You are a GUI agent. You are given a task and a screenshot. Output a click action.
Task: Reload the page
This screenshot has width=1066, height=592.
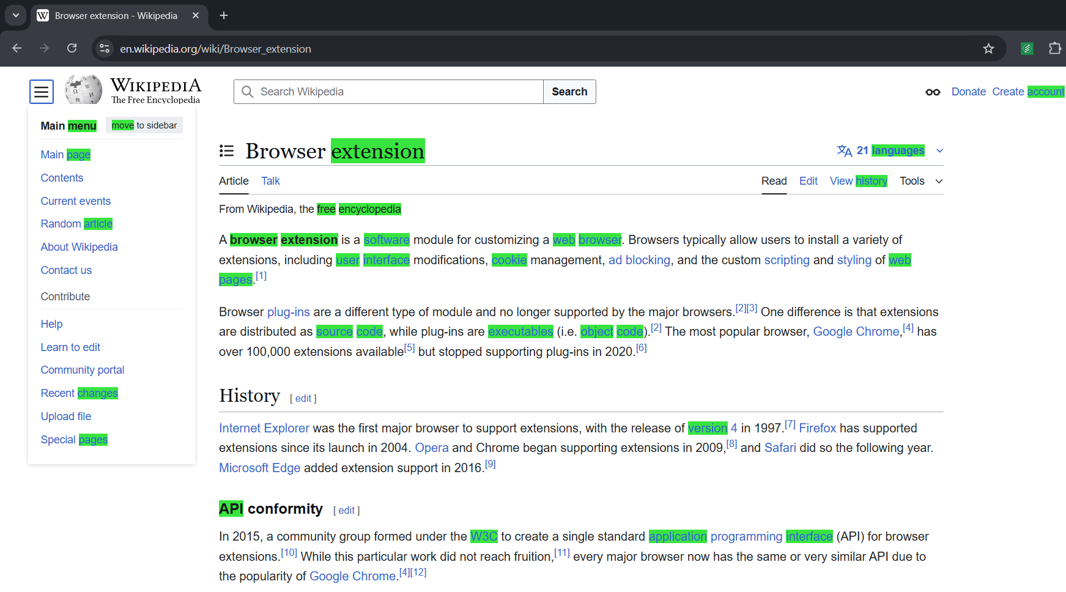pos(72,49)
